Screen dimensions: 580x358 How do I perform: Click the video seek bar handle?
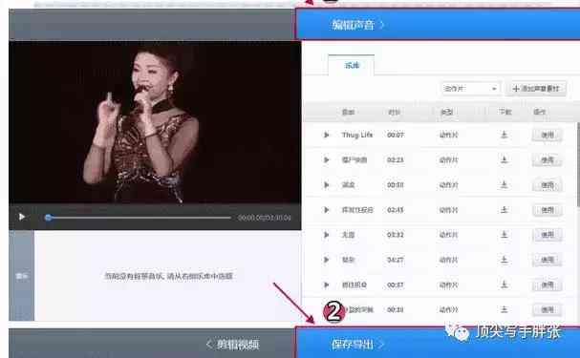point(48,218)
